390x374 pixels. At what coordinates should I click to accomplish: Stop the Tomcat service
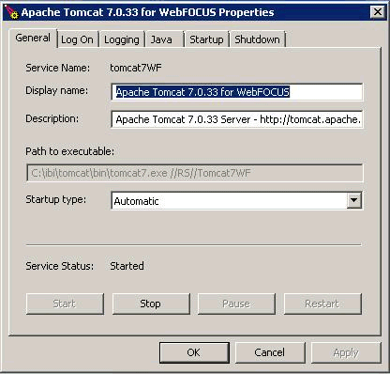151,304
